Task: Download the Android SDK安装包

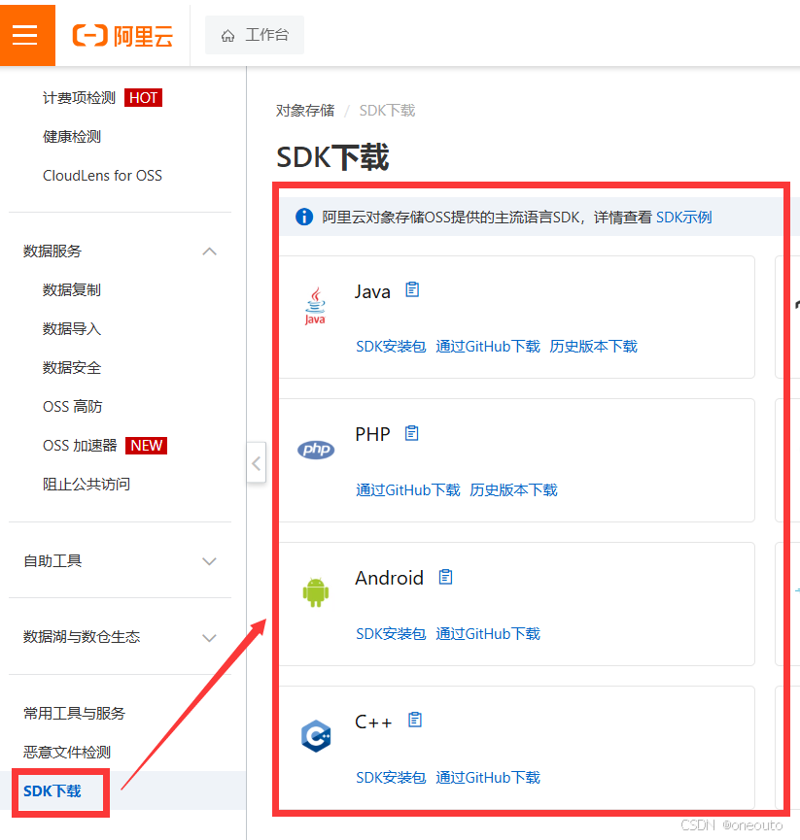Action: coord(391,634)
